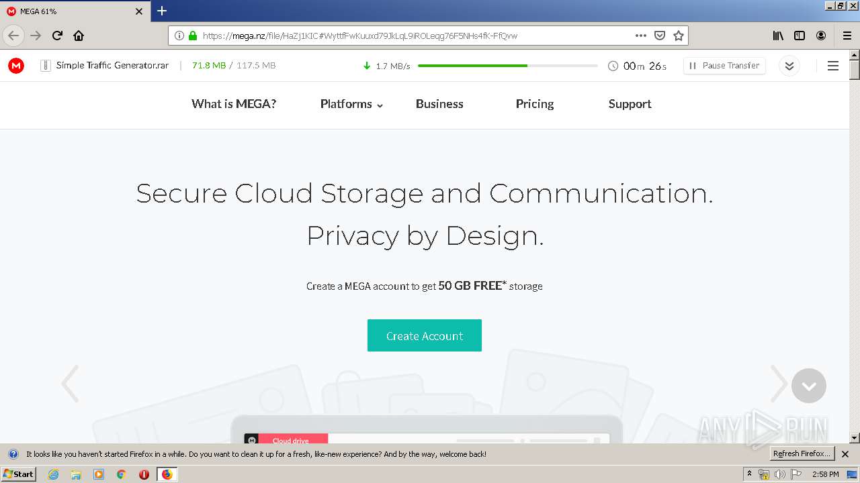Launch Internet Explorer from taskbar
The width and height of the screenshot is (860, 483).
53,474
